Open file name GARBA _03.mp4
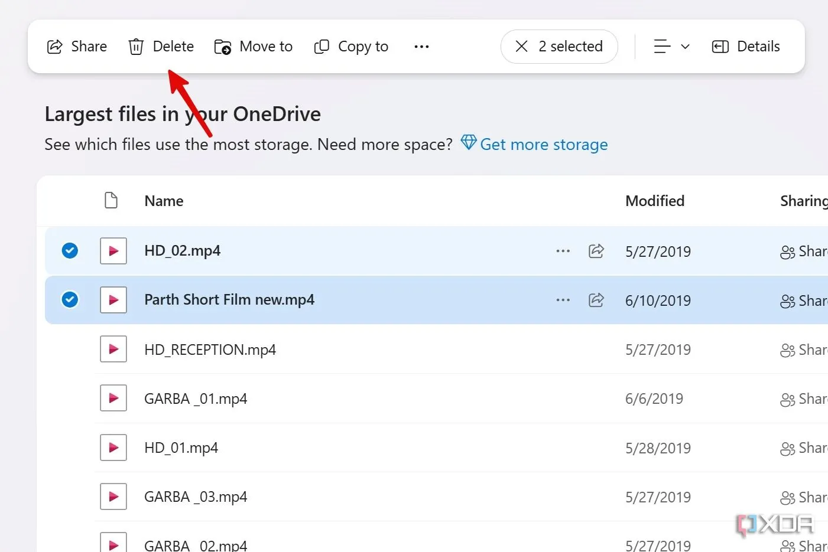The height and width of the screenshot is (552, 828). (196, 497)
